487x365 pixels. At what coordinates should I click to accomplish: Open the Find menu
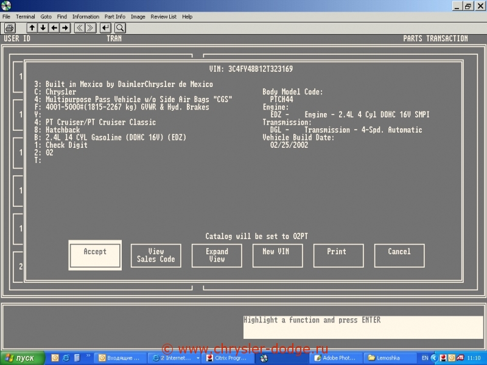coord(62,17)
